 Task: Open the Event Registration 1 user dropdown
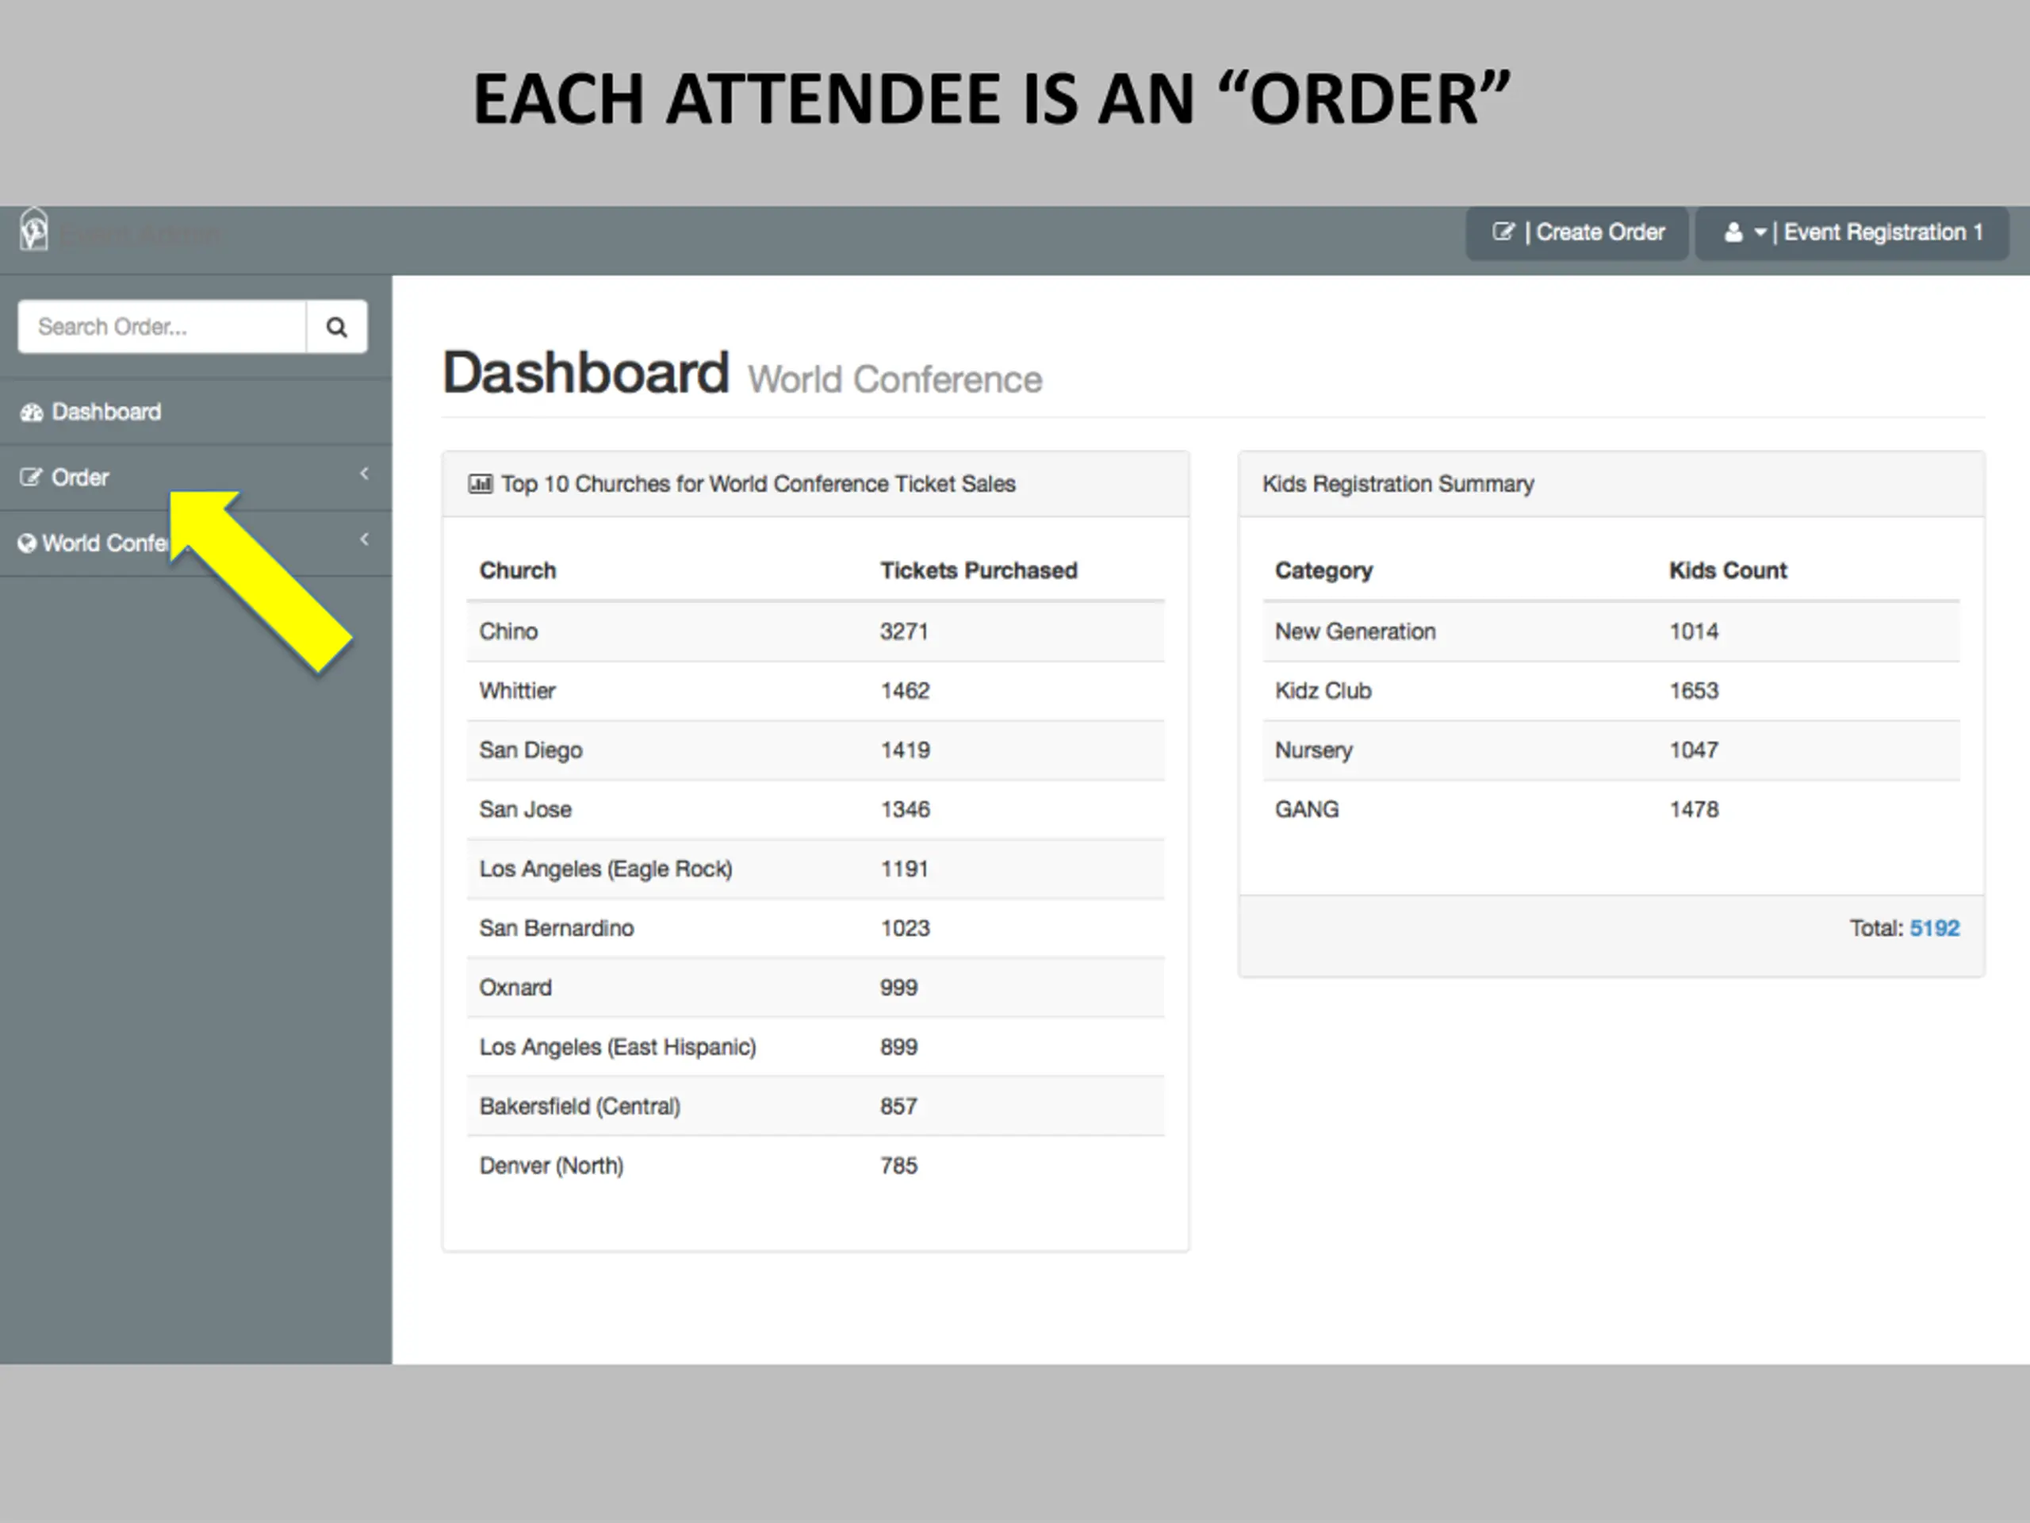(1852, 233)
